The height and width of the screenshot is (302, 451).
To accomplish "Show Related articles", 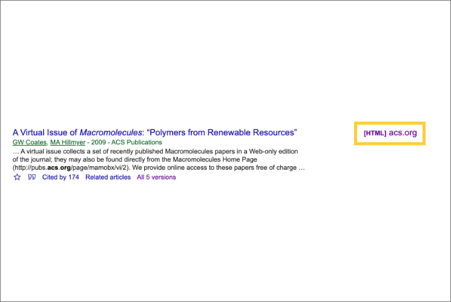I will (x=108, y=177).
